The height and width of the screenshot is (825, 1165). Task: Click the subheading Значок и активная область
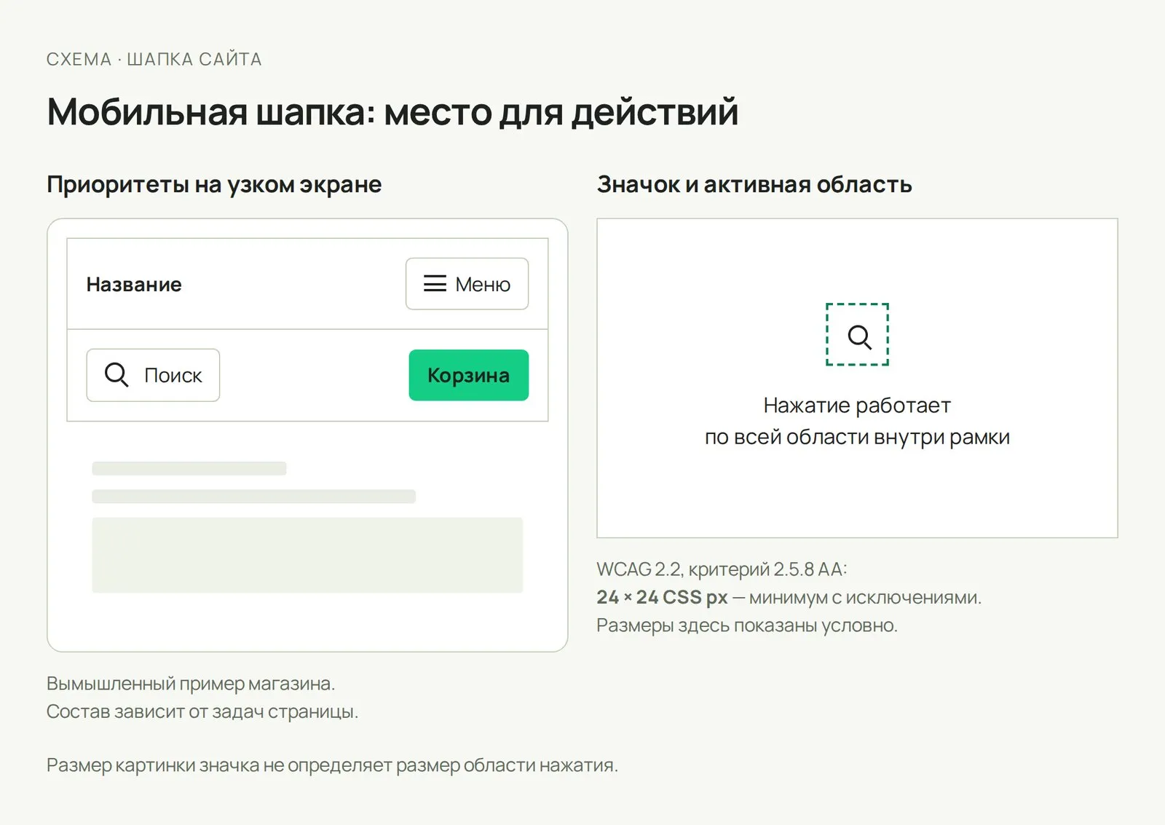754,185
